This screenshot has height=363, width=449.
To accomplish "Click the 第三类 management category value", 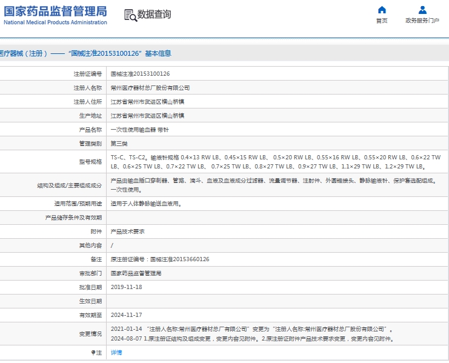I will [x=119, y=144].
